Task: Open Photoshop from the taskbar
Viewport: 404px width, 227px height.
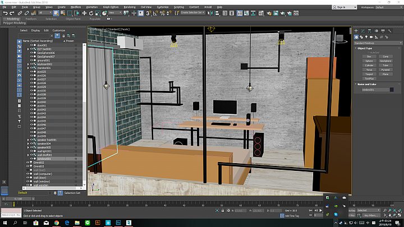Action: coord(118,223)
